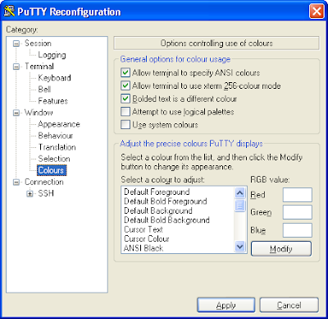Viewport: 328px width, 319px height.
Task: Enable Attempt to use logical palettes
Action: pos(125,112)
